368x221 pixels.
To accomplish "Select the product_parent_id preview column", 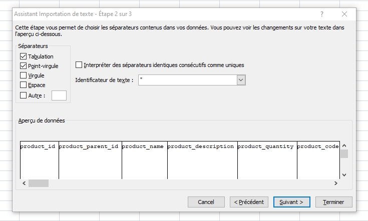I will pos(90,160).
